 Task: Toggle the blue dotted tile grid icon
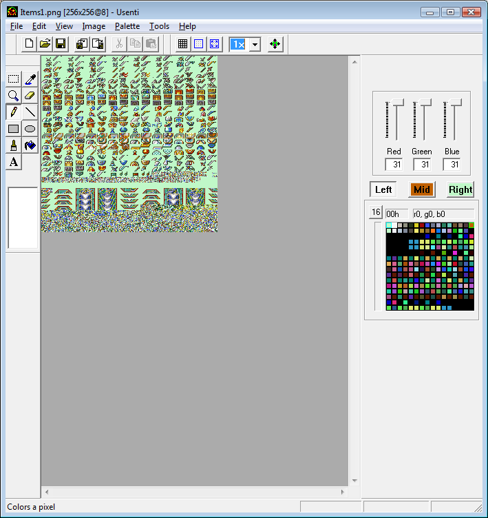(198, 44)
